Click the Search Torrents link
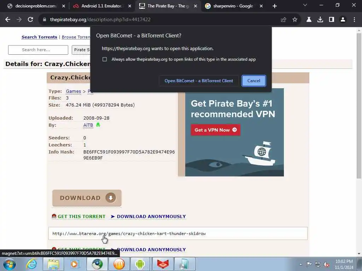This screenshot has width=362, height=271. (39, 37)
